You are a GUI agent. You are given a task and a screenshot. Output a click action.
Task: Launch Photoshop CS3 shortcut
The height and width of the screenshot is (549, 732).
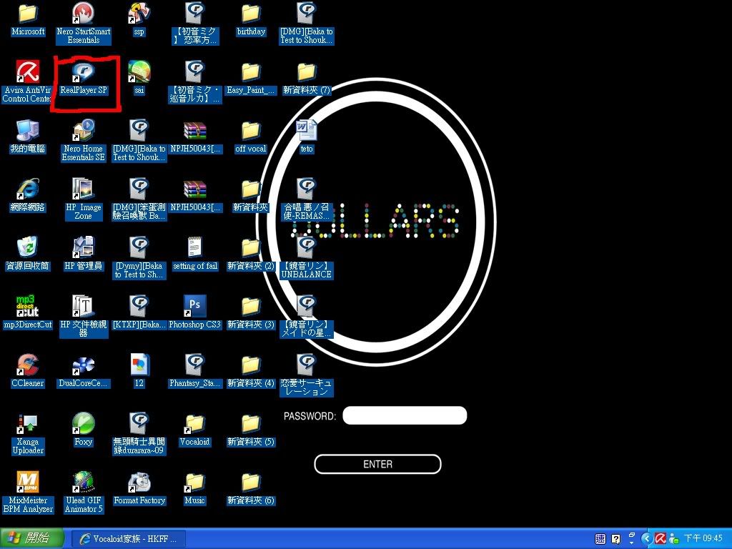tap(195, 312)
